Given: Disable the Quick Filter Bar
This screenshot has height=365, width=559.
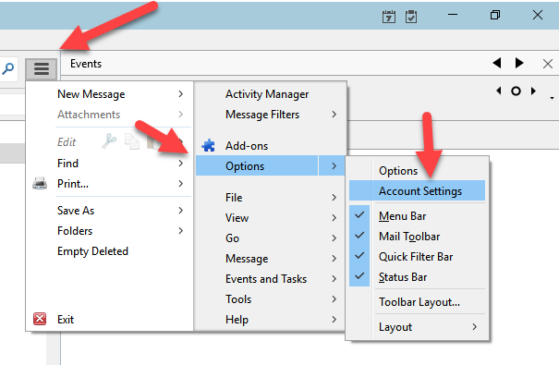Looking at the screenshot, I should point(417,257).
